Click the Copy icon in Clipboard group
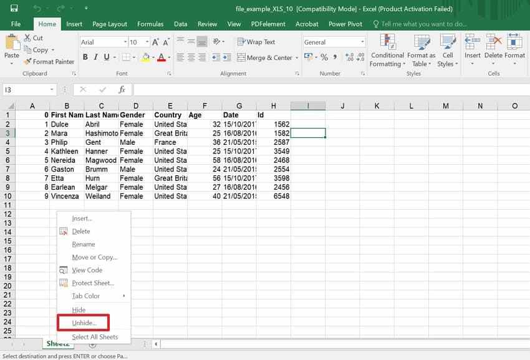Viewport: 530px width, 360px height. (x=27, y=50)
